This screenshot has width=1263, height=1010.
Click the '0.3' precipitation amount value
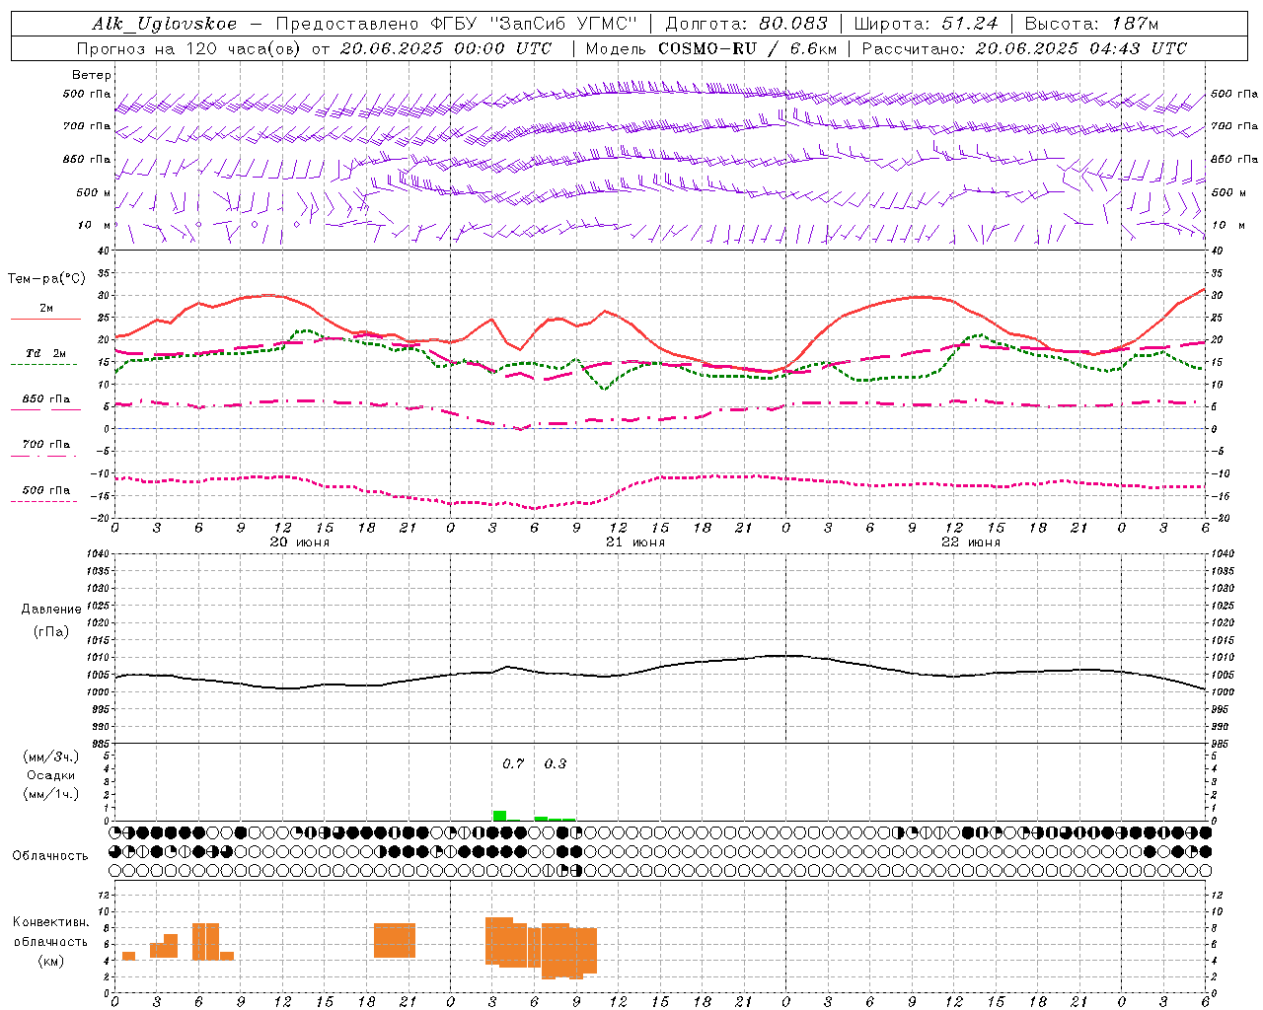(556, 763)
